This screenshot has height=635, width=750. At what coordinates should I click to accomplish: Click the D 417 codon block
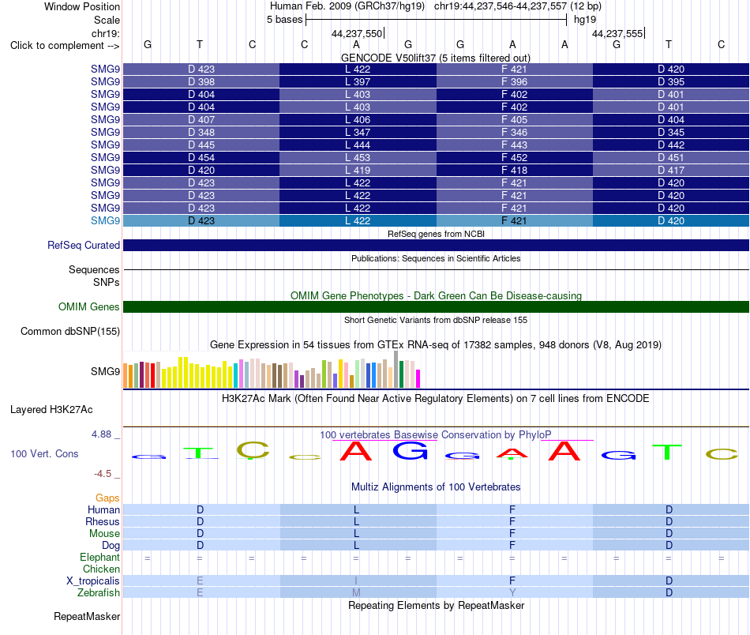(x=670, y=171)
